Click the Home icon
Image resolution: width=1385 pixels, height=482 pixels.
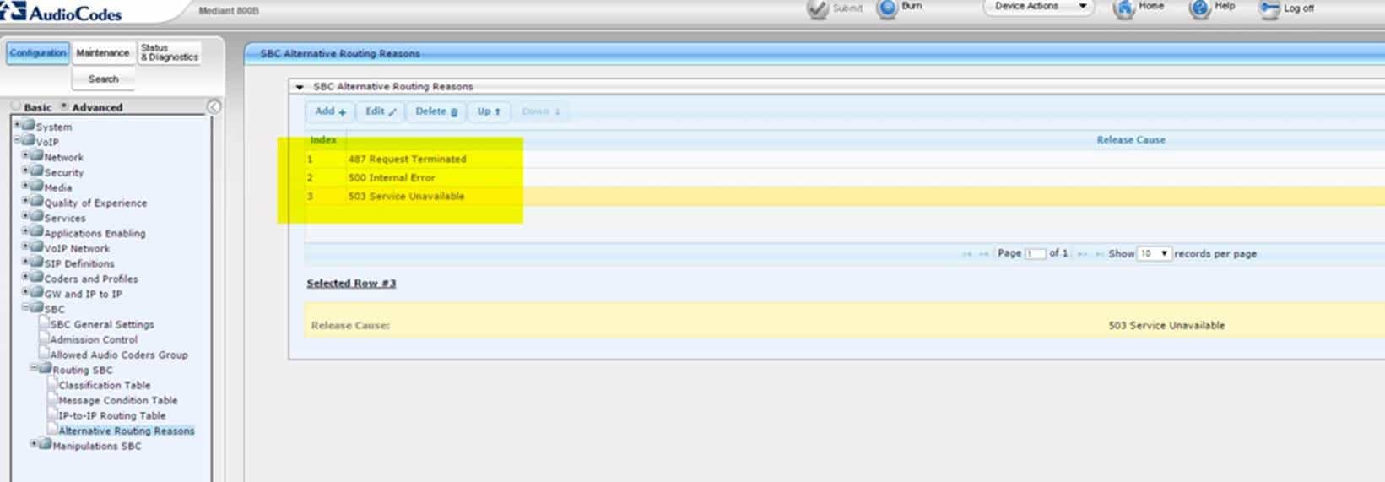pos(1123,8)
